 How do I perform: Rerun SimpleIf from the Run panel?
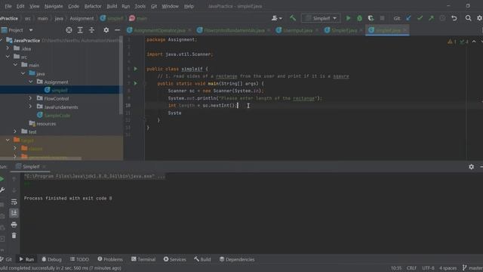pos(2,179)
